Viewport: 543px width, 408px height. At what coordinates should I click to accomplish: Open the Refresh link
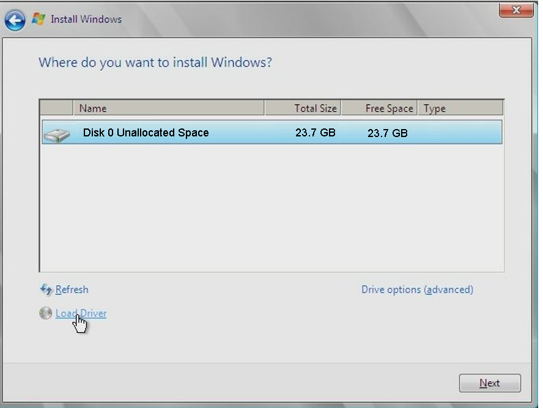[x=72, y=289]
